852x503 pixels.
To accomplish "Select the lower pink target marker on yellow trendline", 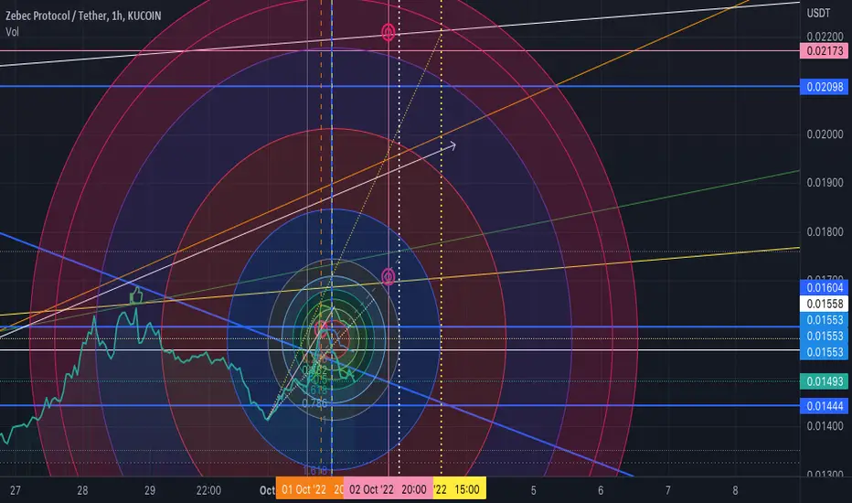I will (x=388, y=277).
